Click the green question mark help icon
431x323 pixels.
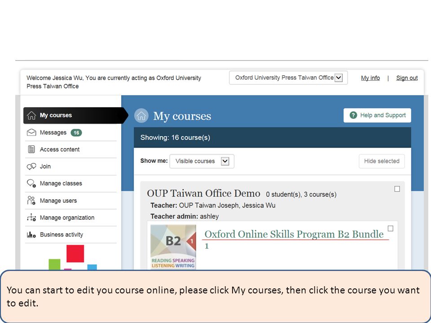353,115
